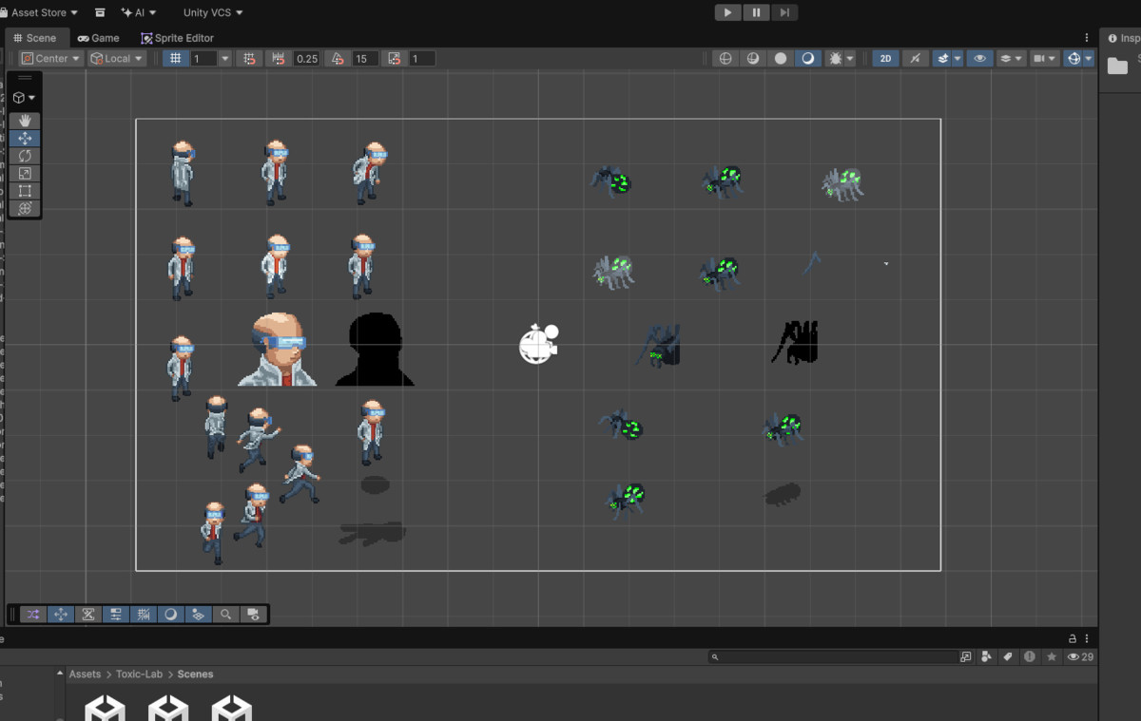Open Scene view three-dot options menu
This screenshot has height=721, width=1141.
pyautogui.click(x=1087, y=38)
